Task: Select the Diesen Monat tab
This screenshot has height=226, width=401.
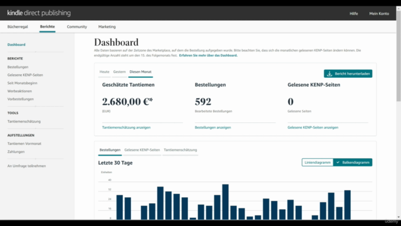Action: 140,72
